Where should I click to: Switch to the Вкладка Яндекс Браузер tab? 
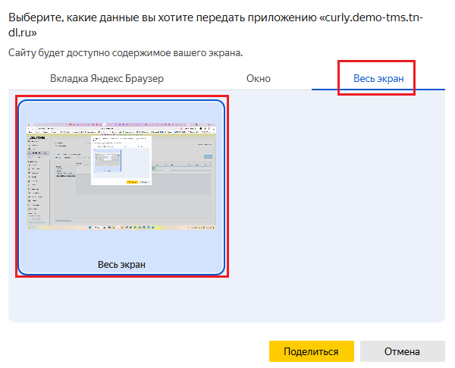click(x=107, y=78)
